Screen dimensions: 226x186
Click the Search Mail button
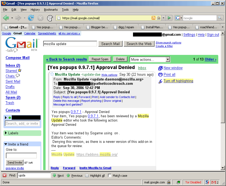click(110, 44)
